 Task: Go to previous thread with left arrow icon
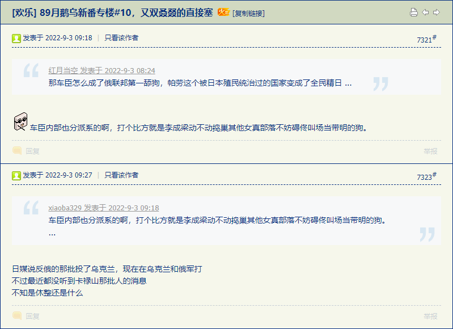(425, 12)
